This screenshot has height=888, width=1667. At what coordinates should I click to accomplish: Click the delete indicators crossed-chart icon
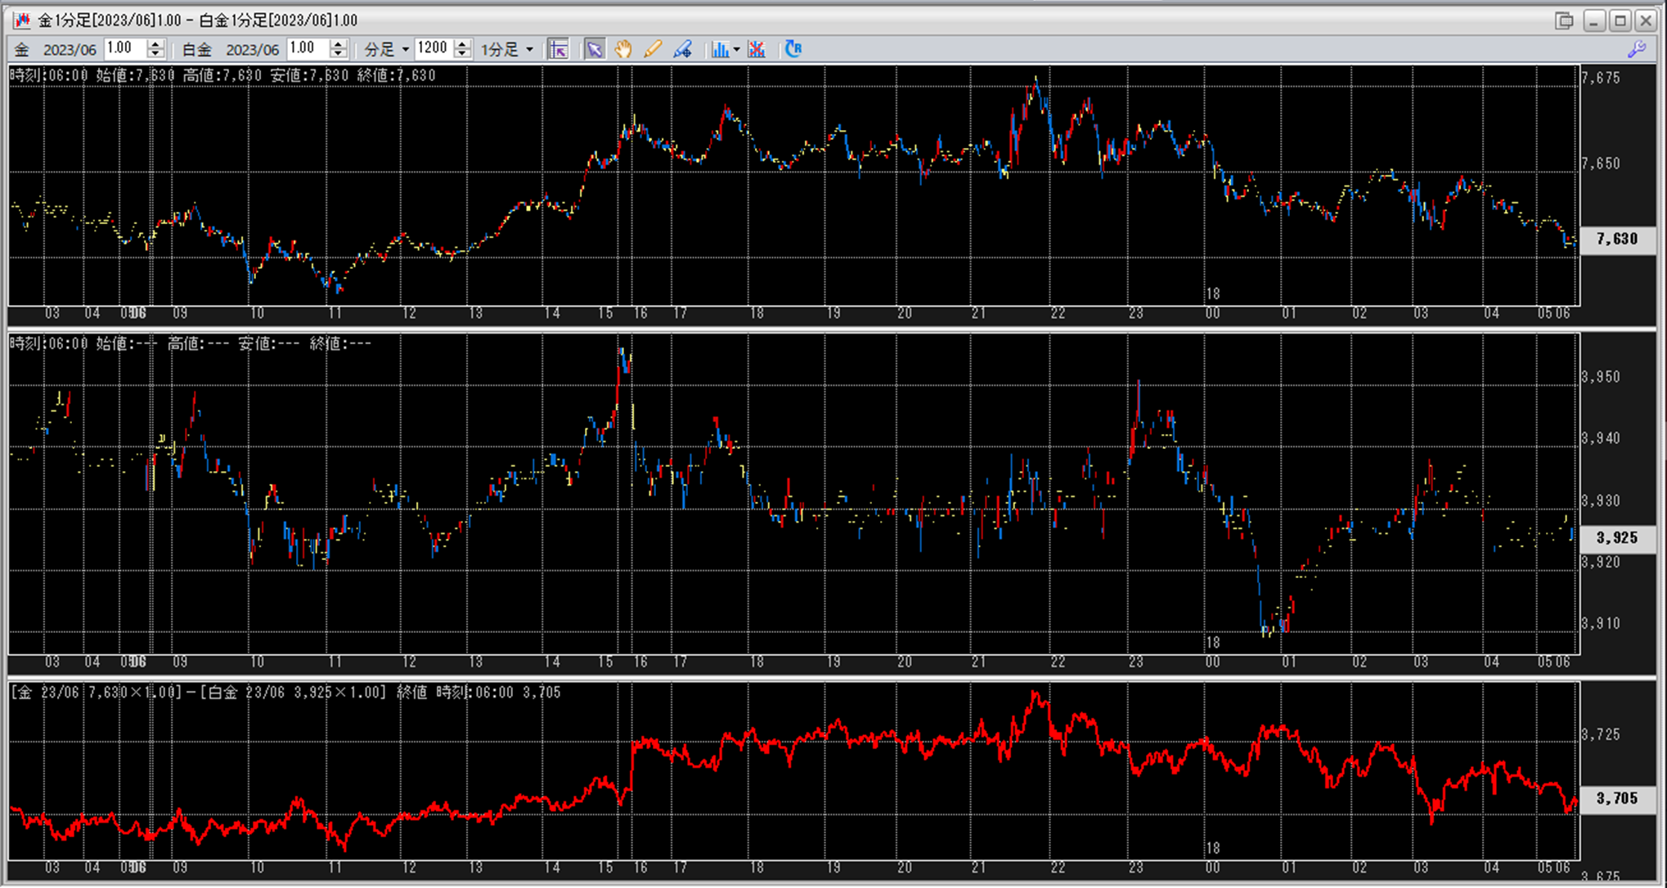[757, 49]
